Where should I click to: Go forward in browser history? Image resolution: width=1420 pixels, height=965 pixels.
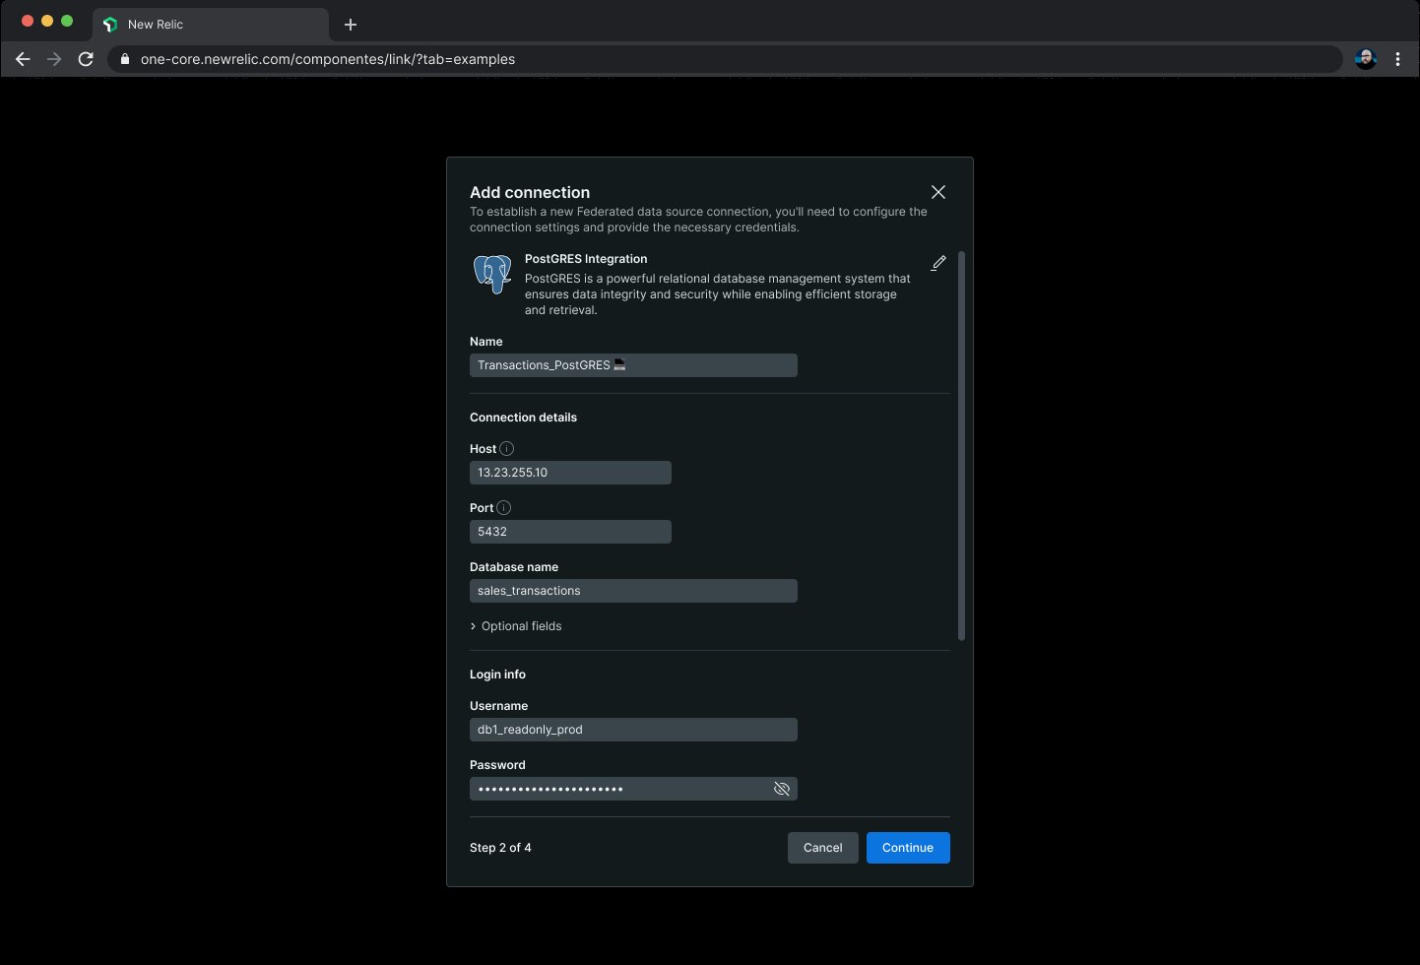point(54,59)
